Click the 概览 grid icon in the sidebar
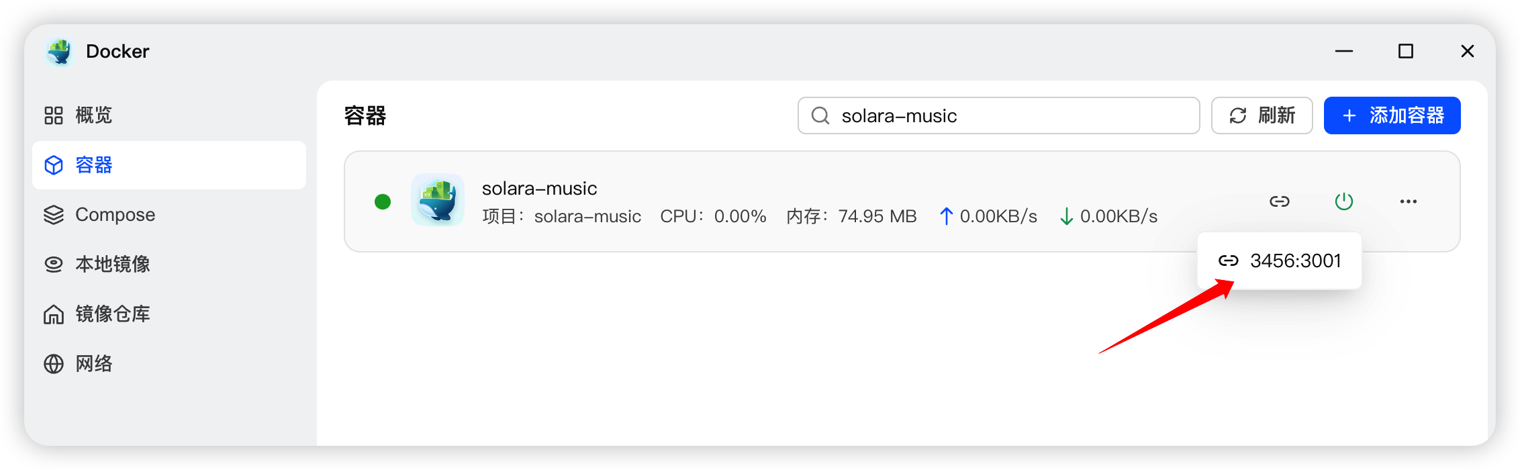Screen dimensions: 1520x470 tap(54, 115)
